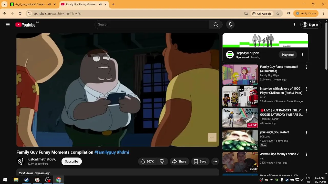Select the Family Guy Funny Moments tab
Image resolution: width=328 pixels, height=184 pixels.
pyautogui.click(x=81, y=4)
